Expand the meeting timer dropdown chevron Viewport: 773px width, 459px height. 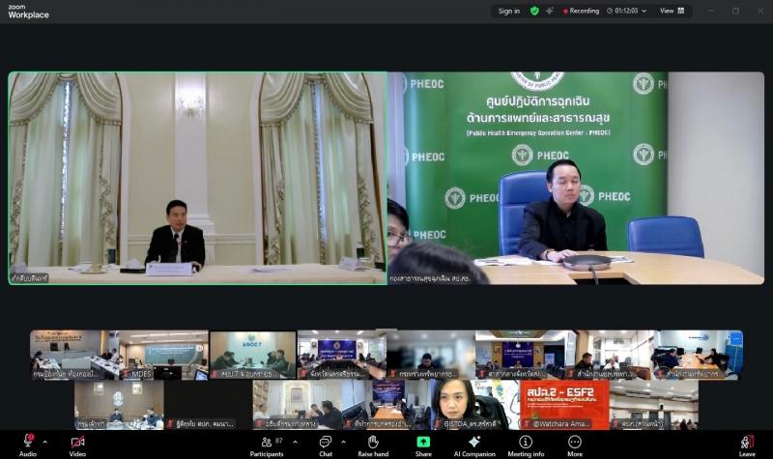pyautogui.click(x=644, y=11)
